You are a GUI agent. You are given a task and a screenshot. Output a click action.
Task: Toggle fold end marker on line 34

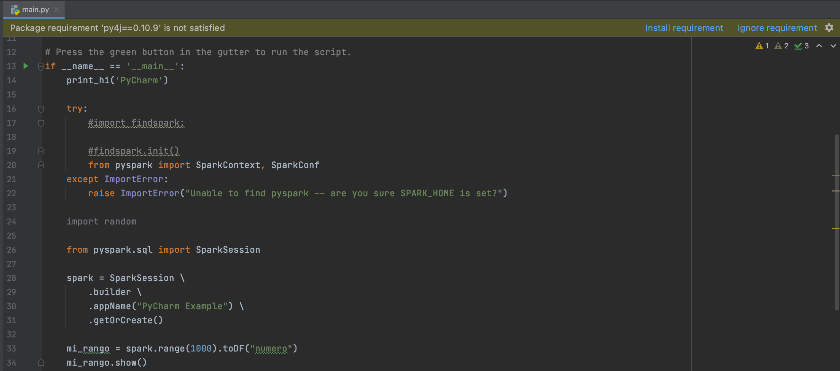tap(41, 363)
